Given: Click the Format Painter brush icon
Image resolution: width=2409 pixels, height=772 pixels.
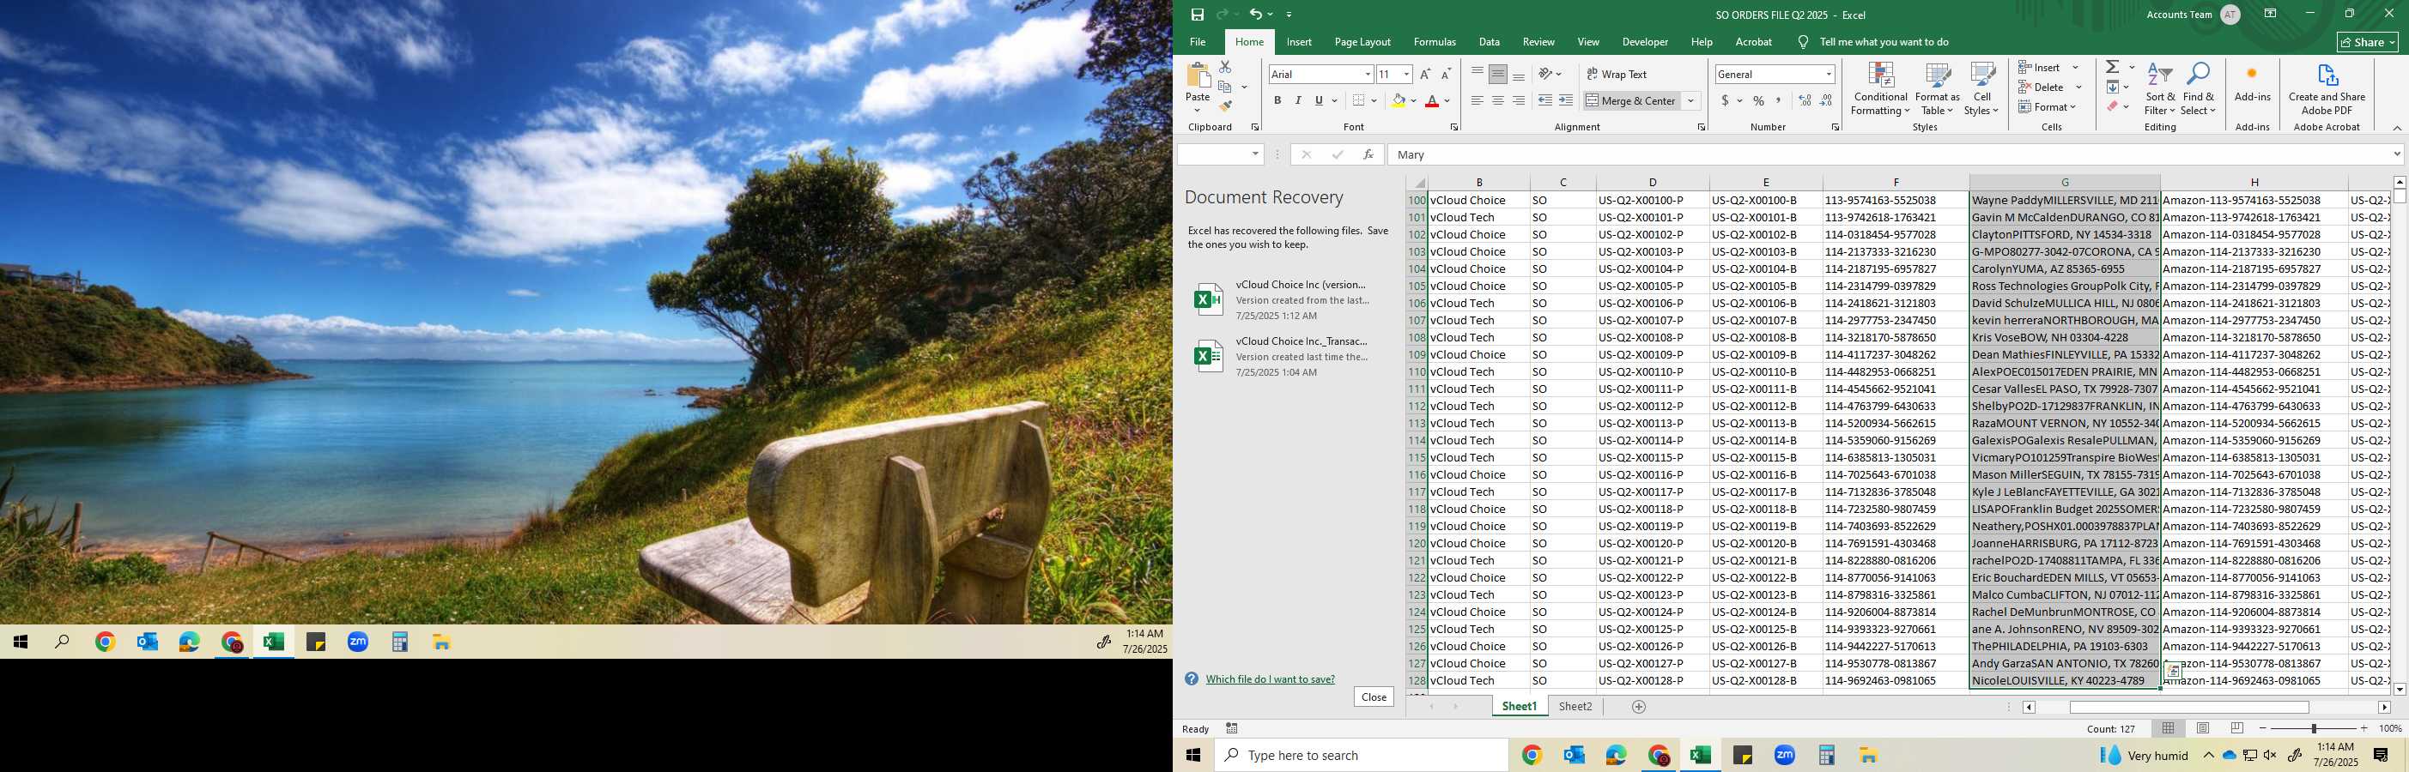Looking at the screenshot, I should click(x=1225, y=106).
